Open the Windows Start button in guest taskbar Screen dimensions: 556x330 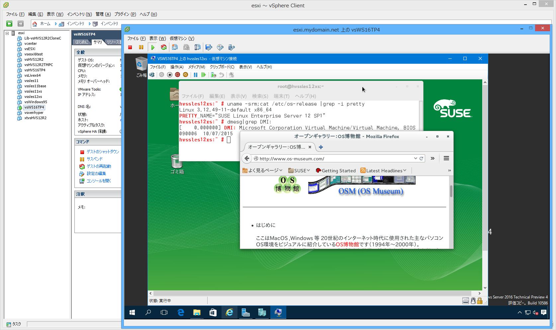(132, 312)
